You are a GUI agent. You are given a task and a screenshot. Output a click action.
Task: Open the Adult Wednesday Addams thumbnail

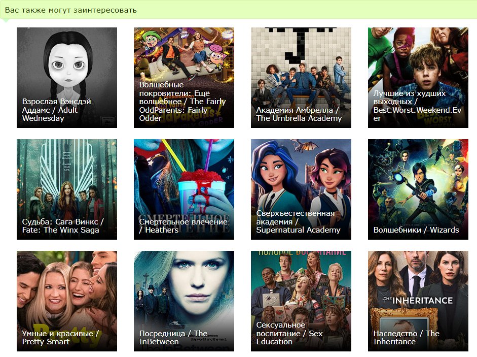(66, 61)
